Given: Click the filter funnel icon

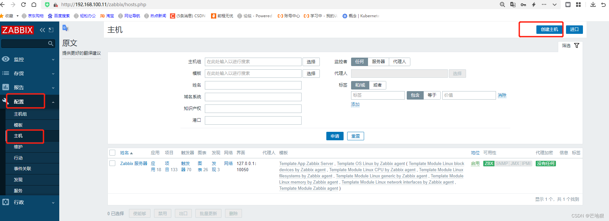Looking at the screenshot, I should coord(577,46).
